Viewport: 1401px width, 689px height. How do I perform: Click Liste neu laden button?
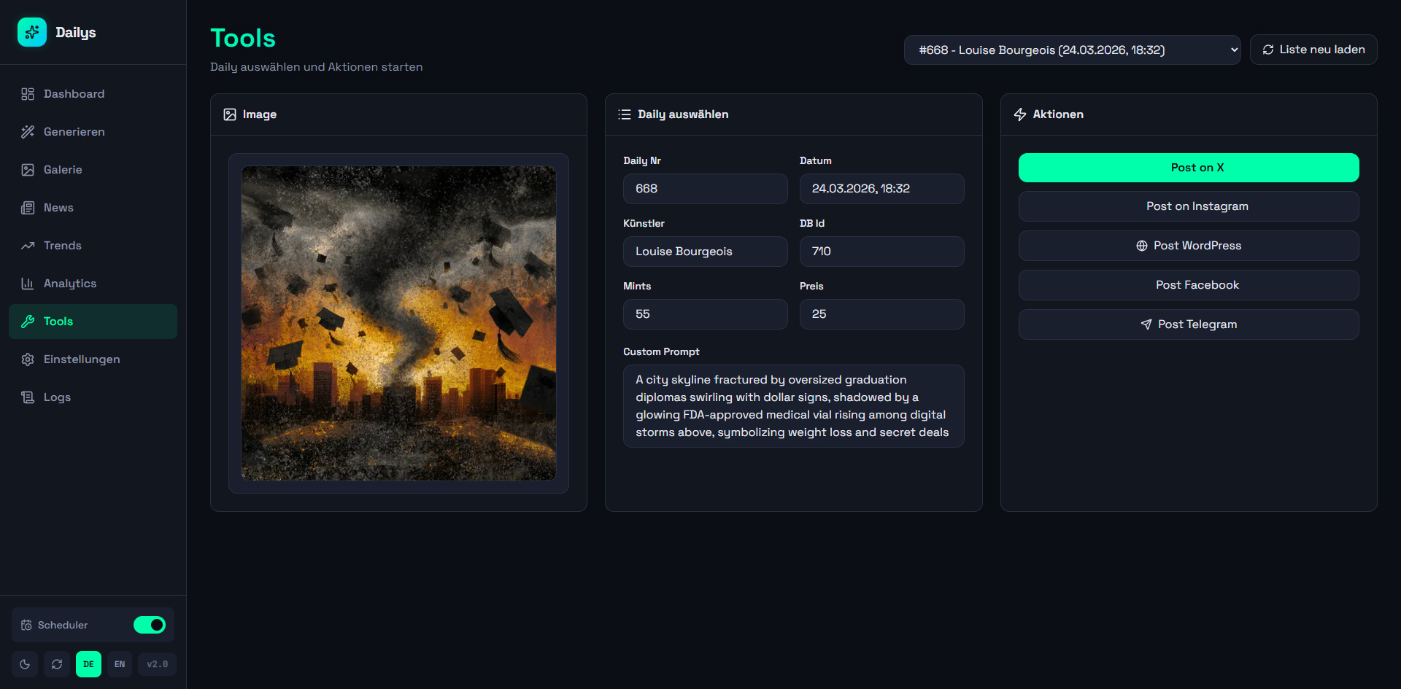(1313, 50)
